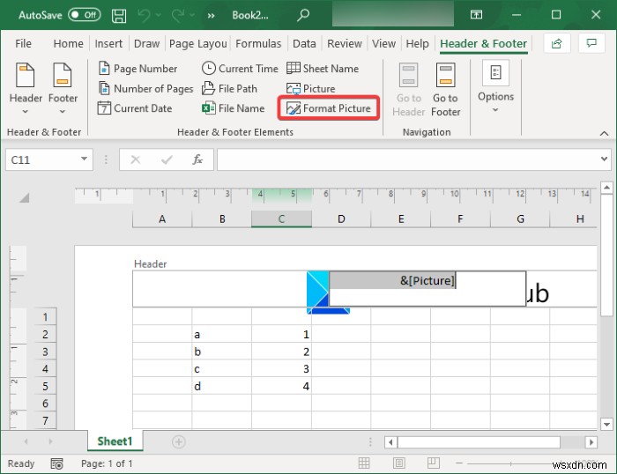This screenshot has height=474, width=617.
Task: Click the Picture button
Action: pos(311,88)
